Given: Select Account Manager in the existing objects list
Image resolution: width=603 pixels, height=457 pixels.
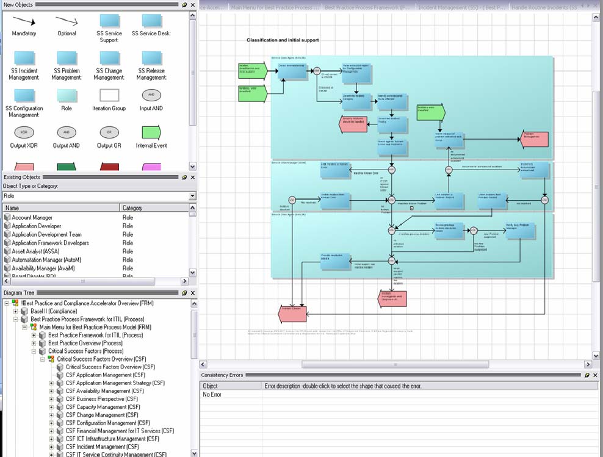Looking at the screenshot, I should [32, 218].
